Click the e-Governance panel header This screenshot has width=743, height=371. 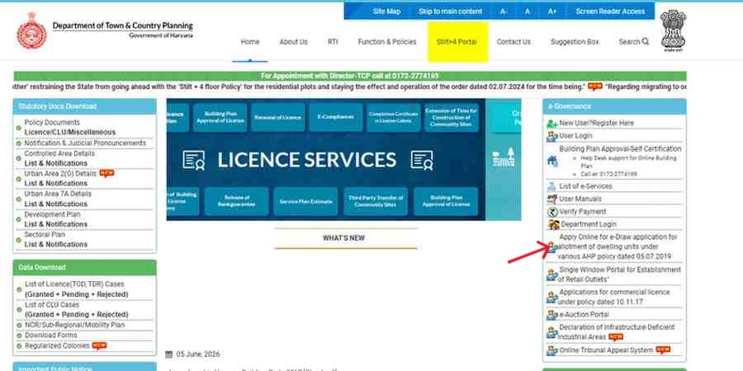tap(614, 106)
